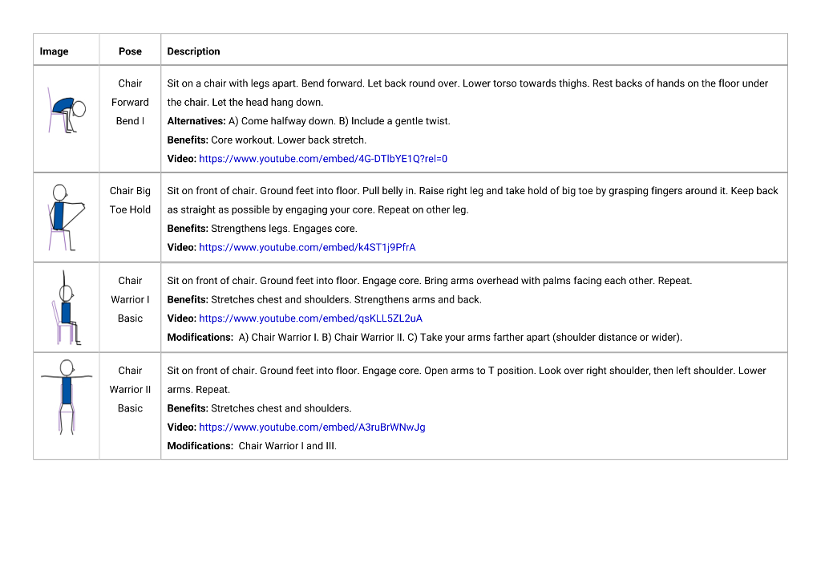Open the Chair Warrior II Basic video link
821x580 pixels.
pos(312,428)
